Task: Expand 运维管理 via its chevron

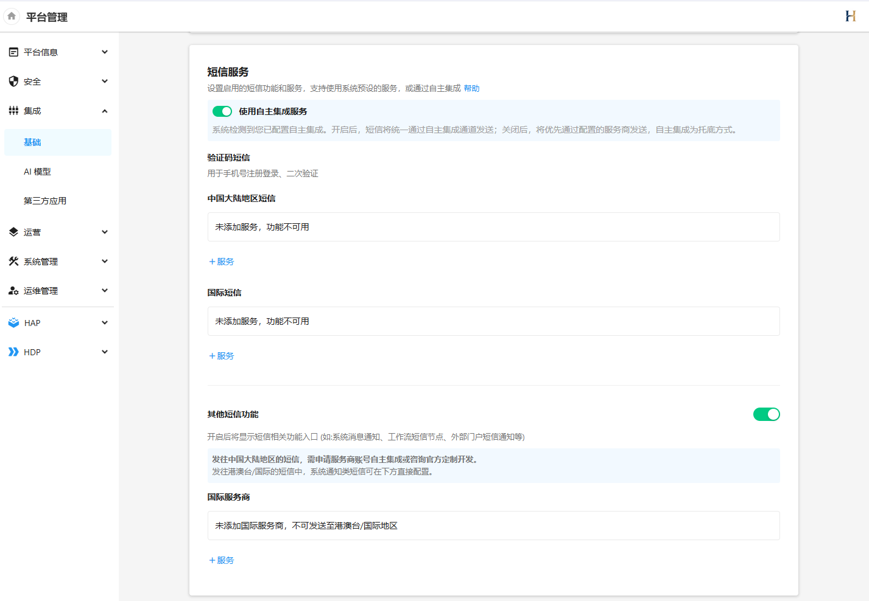Action: click(x=105, y=291)
